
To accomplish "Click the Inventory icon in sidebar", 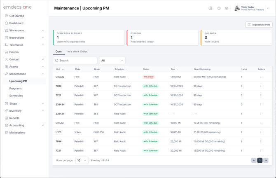I will tap(6, 111).
